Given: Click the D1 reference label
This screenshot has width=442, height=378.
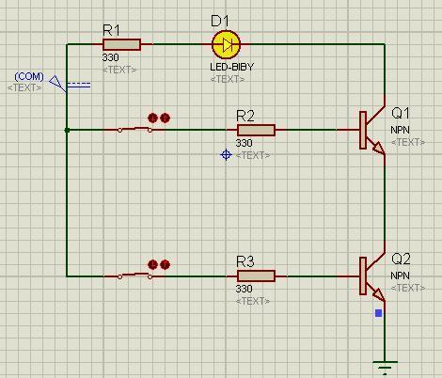Looking at the screenshot, I should tap(220, 21).
